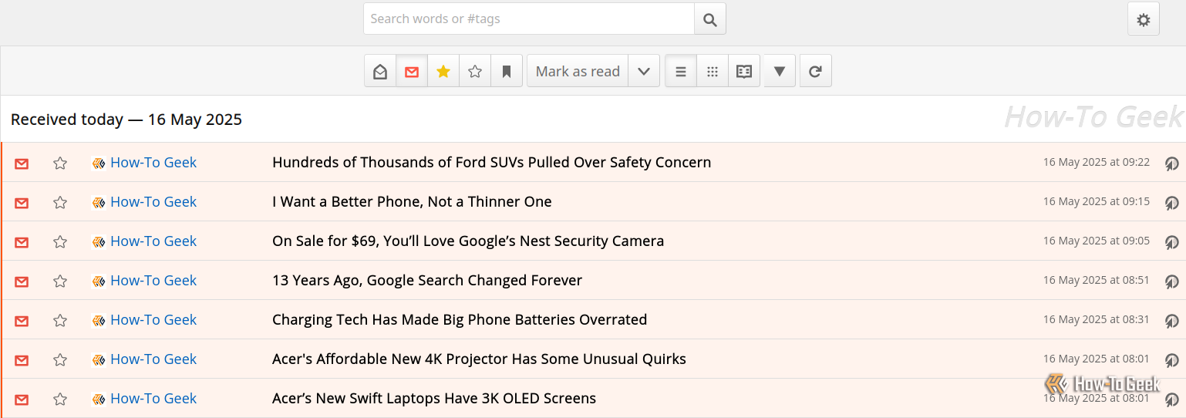Open the Google Nest Security Camera article
The height and width of the screenshot is (418, 1186).
[x=467, y=241]
